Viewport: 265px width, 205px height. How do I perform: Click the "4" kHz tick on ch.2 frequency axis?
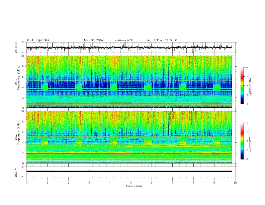coord(24,143)
